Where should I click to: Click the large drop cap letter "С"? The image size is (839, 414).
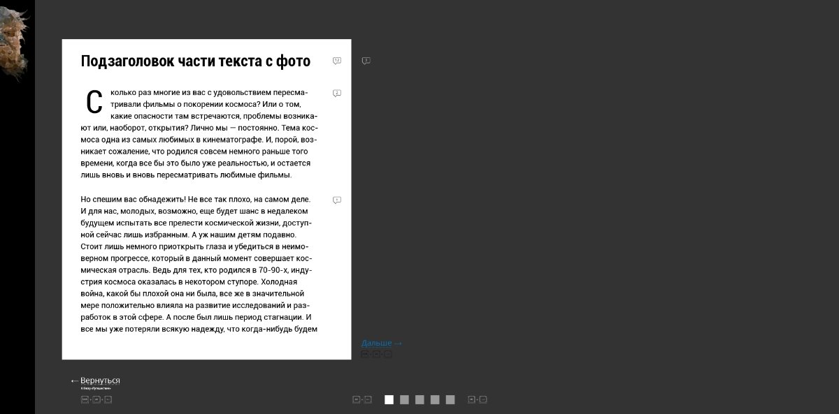pos(94,103)
